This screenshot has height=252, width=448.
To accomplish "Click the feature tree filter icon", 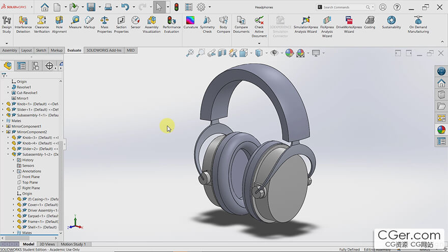I will [x=4, y=75].
